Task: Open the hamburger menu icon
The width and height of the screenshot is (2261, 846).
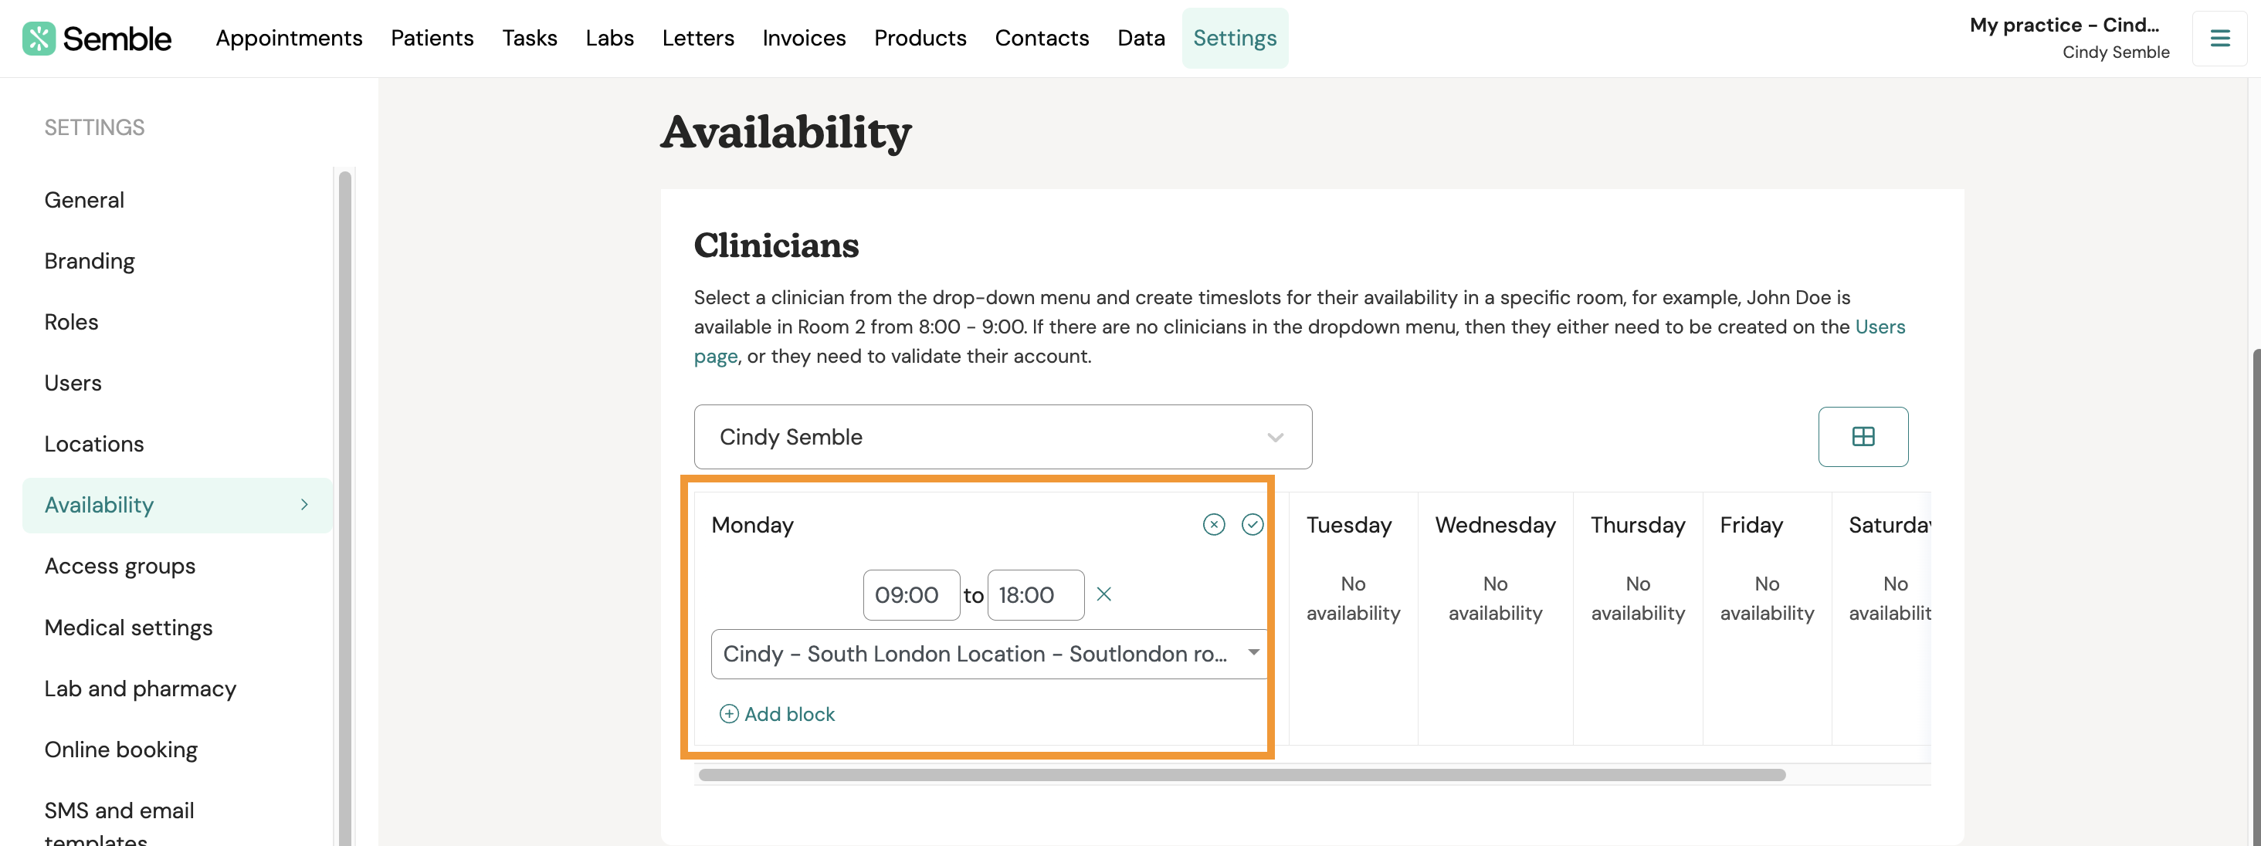Action: [x=2220, y=39]
